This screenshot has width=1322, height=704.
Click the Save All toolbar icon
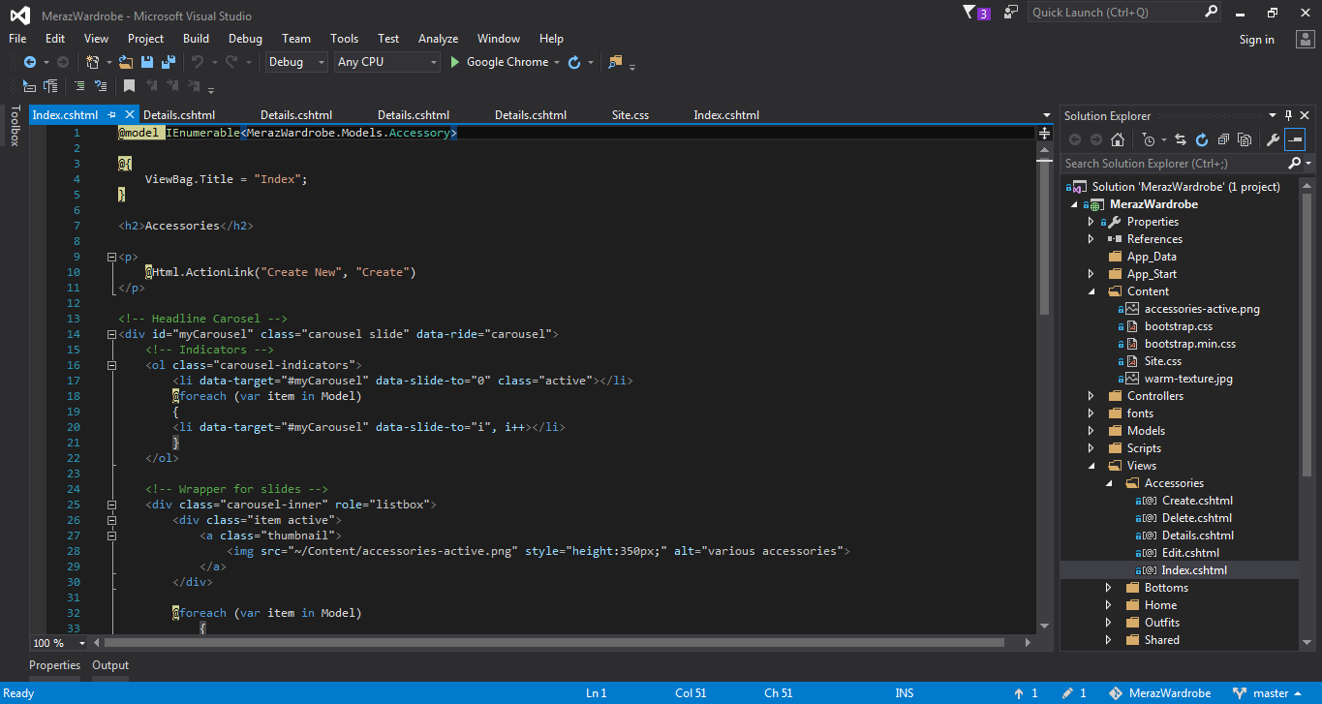(x=169, y=62)
